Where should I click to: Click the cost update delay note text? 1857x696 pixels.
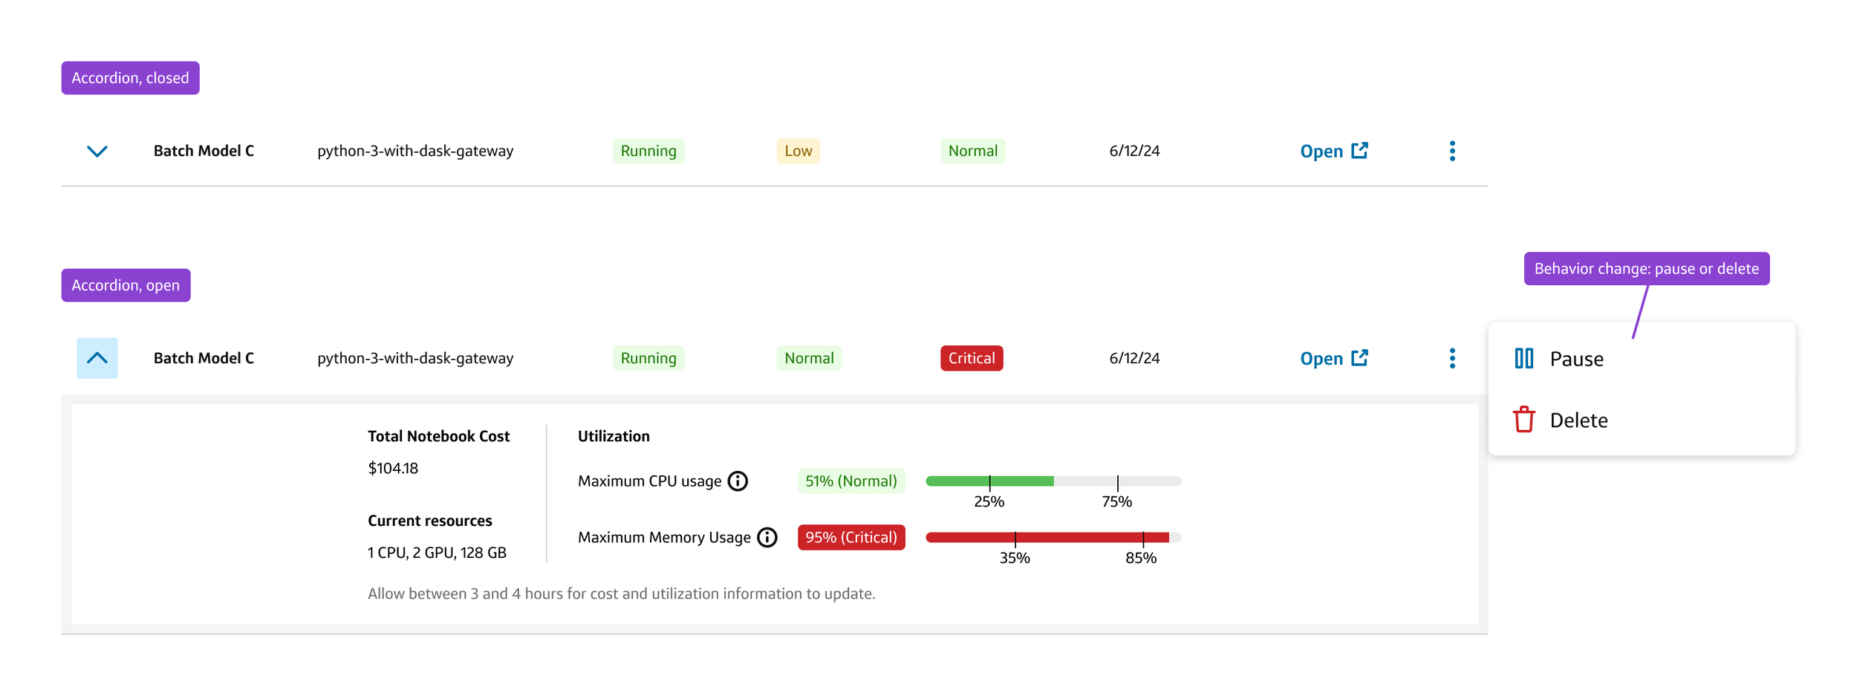tap(622, 594)
